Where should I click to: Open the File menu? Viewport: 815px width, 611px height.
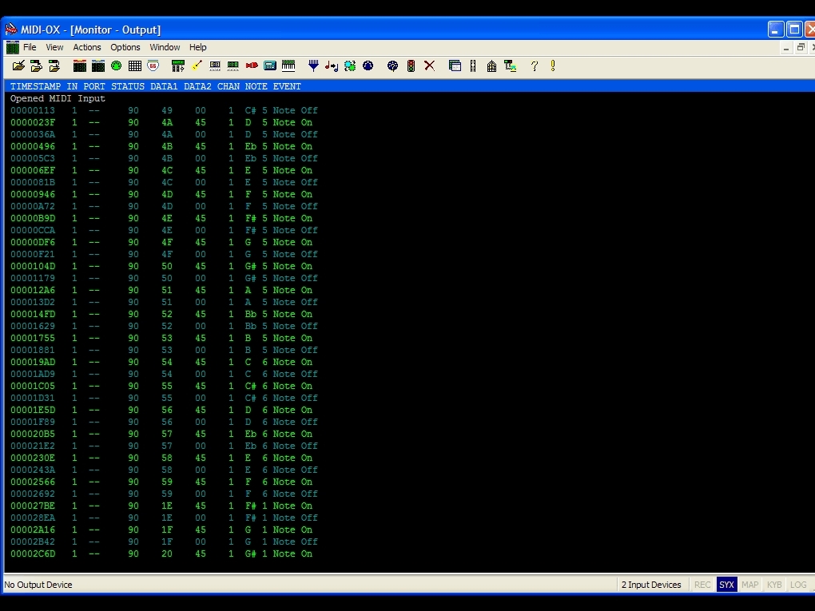(x=30, y=47)
